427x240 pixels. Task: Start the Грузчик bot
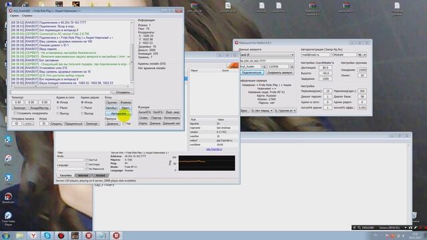tap(111, 103)
